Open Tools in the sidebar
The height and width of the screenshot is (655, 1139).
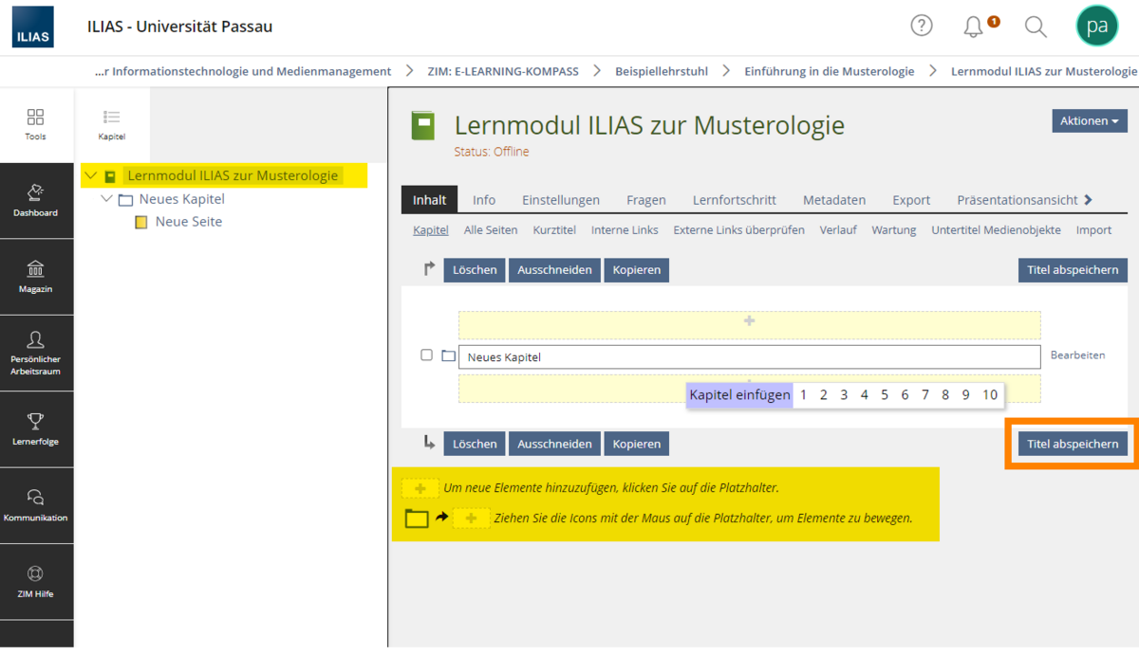click(35, 124)
